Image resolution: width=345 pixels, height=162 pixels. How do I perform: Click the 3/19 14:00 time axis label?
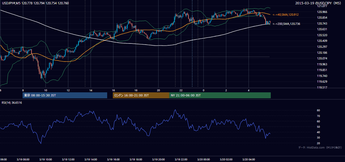pyautogui.click(x=91, y=160)
